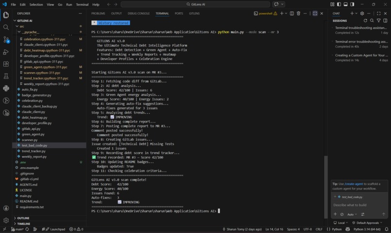
Task: Add context with plus in chat input
Action: [335, 214]
